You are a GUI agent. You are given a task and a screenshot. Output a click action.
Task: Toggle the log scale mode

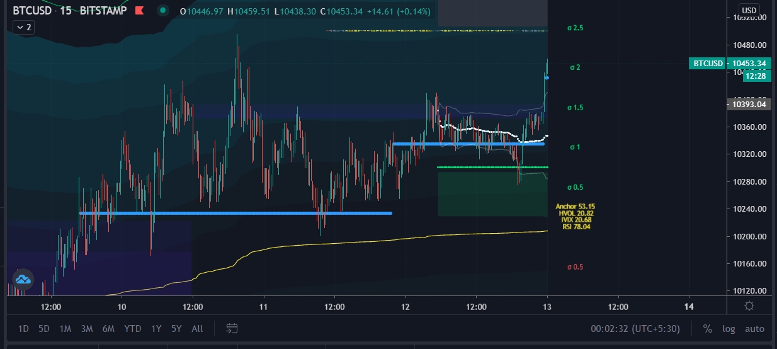coord(729,329)
